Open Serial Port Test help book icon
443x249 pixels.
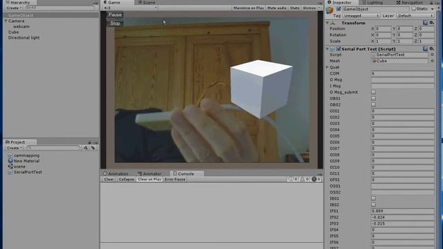pyautogui.click(x=425, y=49)
